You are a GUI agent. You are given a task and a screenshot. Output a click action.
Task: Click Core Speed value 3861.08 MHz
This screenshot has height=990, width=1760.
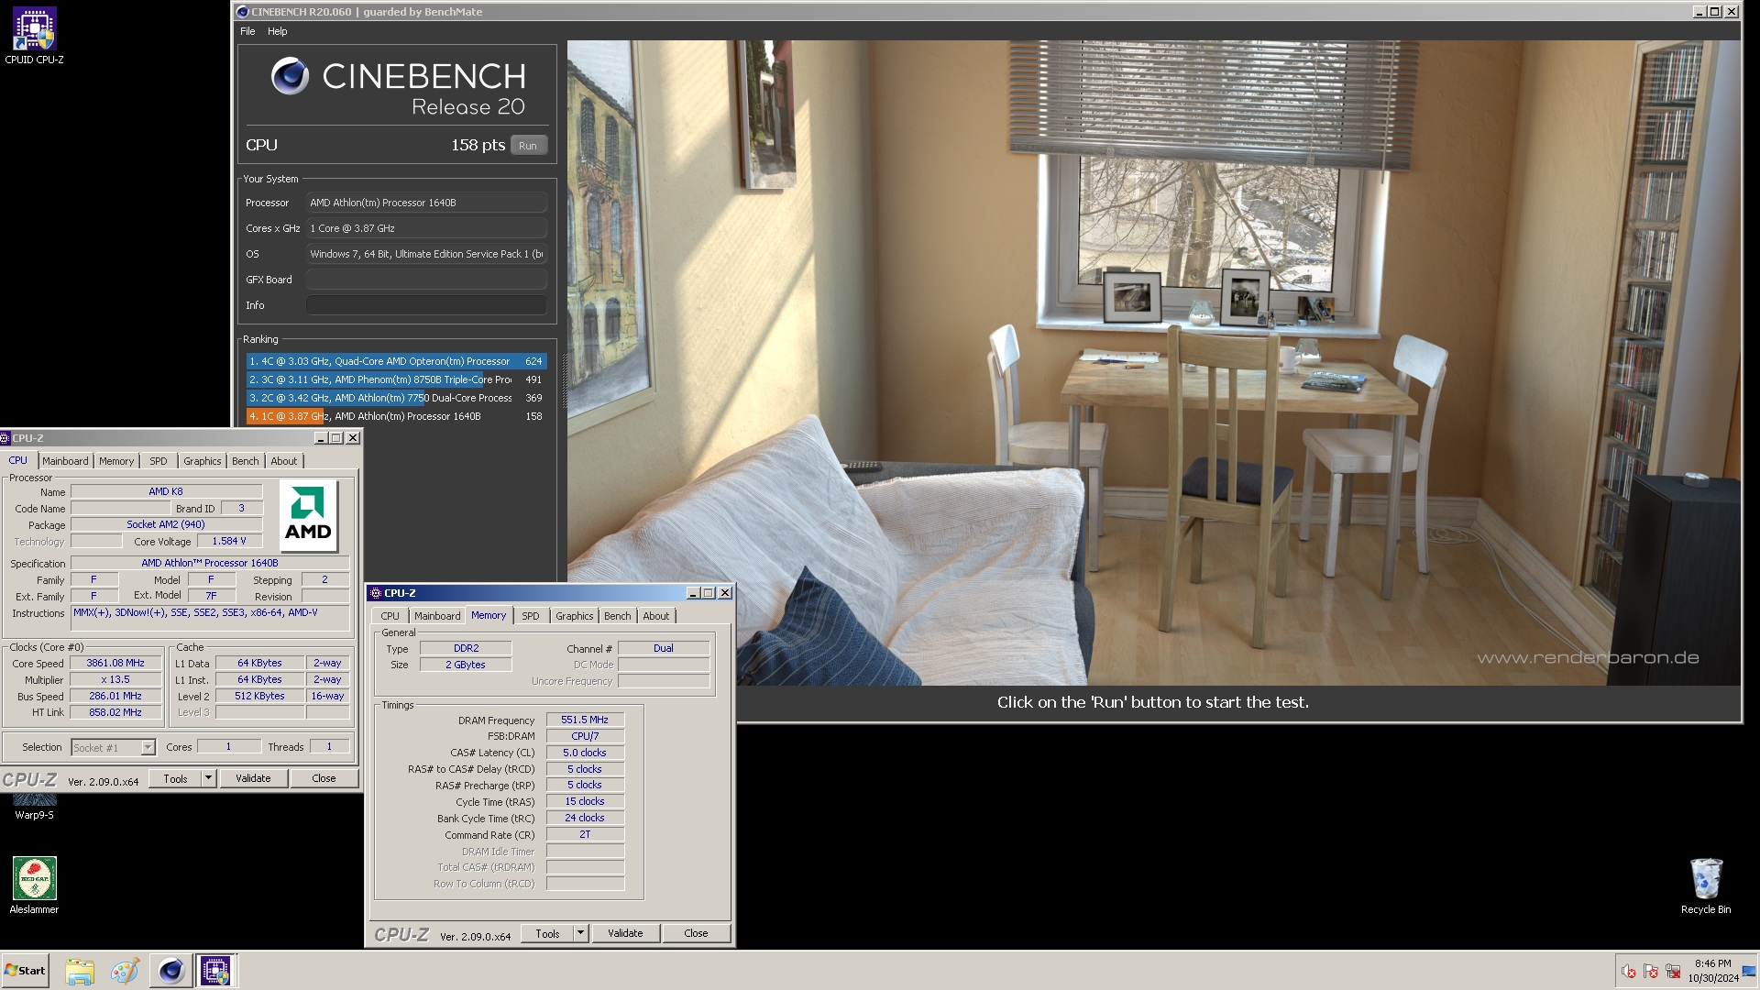(x=115, y=663)
